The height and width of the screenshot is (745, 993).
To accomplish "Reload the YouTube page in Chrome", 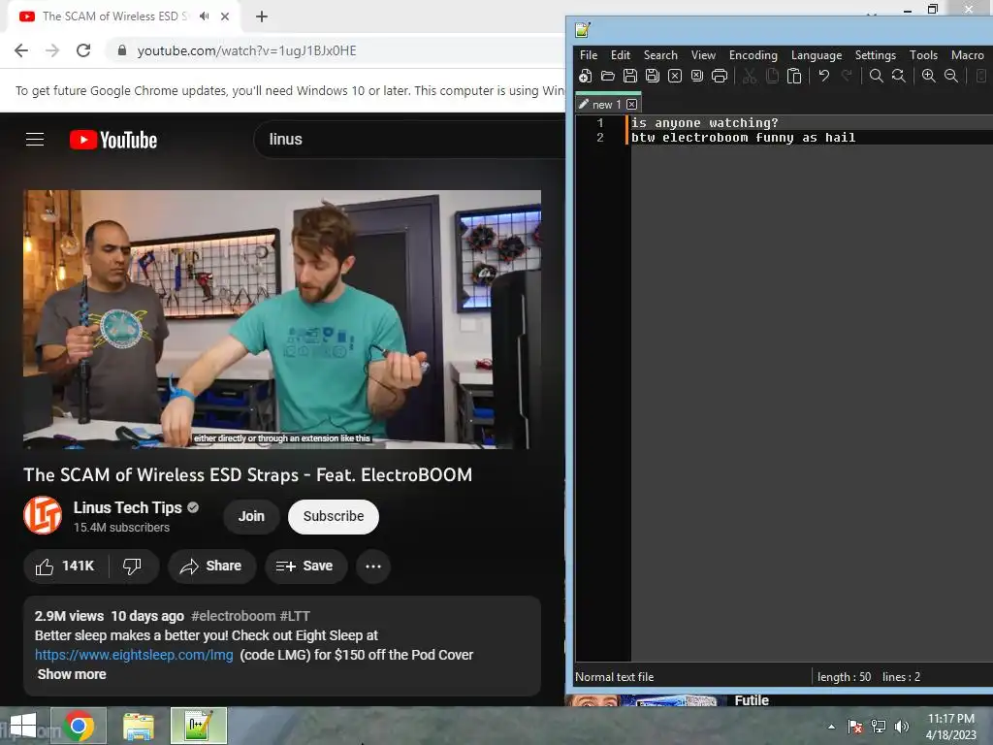I will (x=83, y=50).
